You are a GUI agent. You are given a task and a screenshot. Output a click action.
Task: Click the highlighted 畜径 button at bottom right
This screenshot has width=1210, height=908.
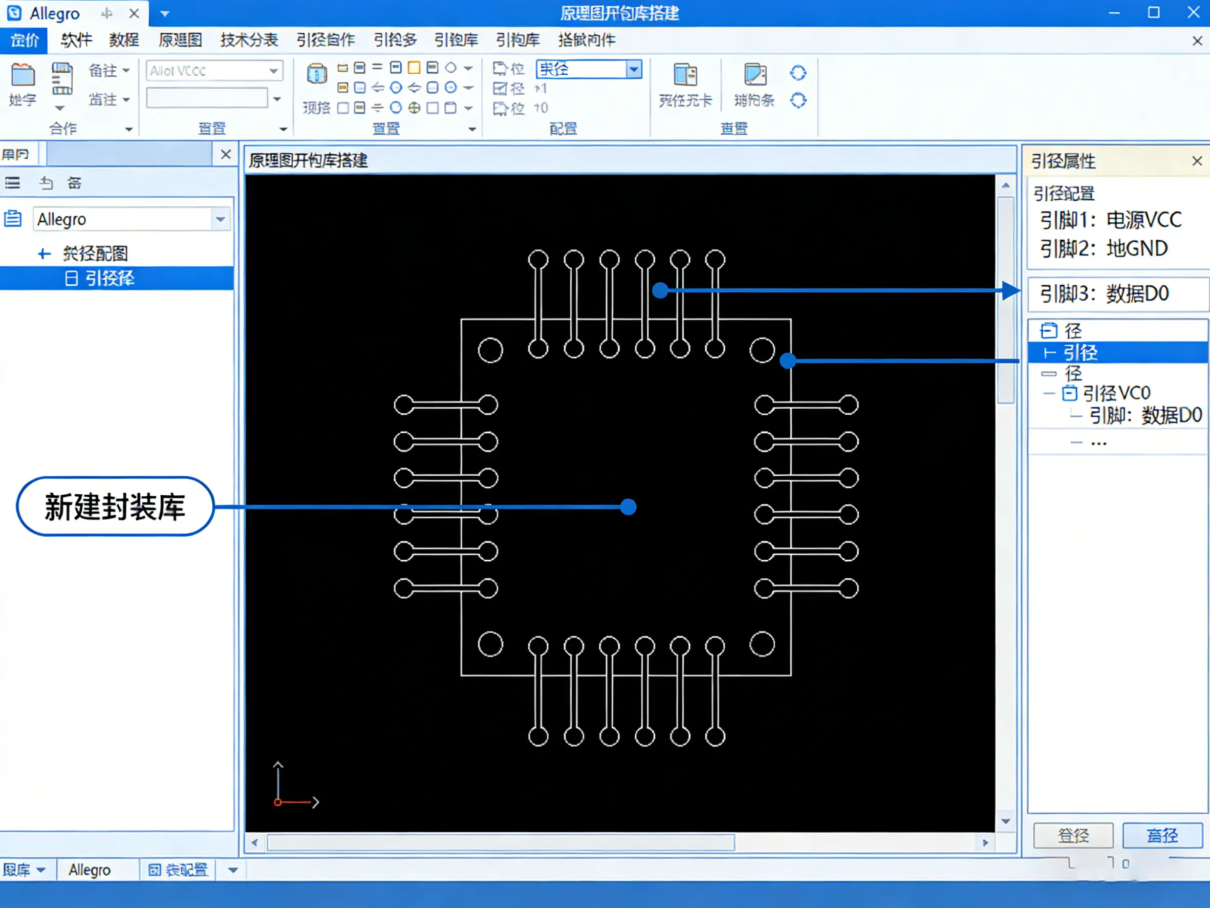pyautogui.click(x=1162, y=835)
